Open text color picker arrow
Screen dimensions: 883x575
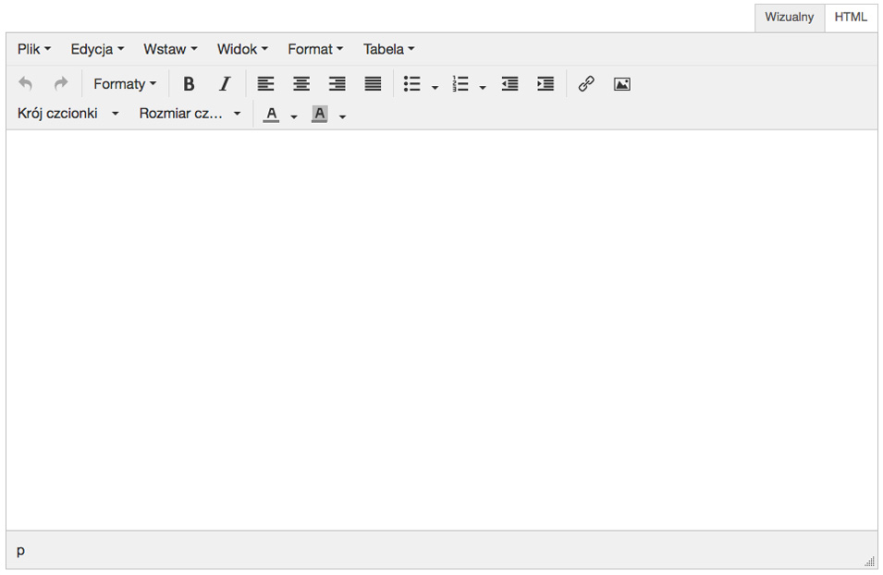294,116
